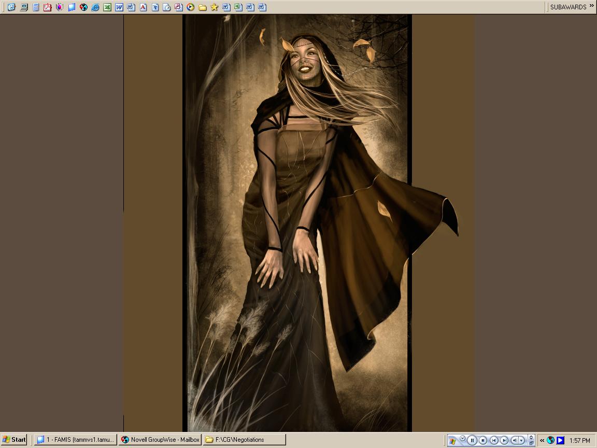Open the Start menu
The width and height of the screenshot is (597, 448).
click(14, 440)
